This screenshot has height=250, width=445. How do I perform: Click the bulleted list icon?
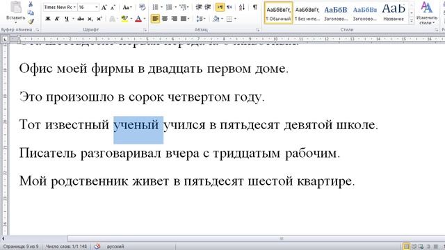coord(155,8)
